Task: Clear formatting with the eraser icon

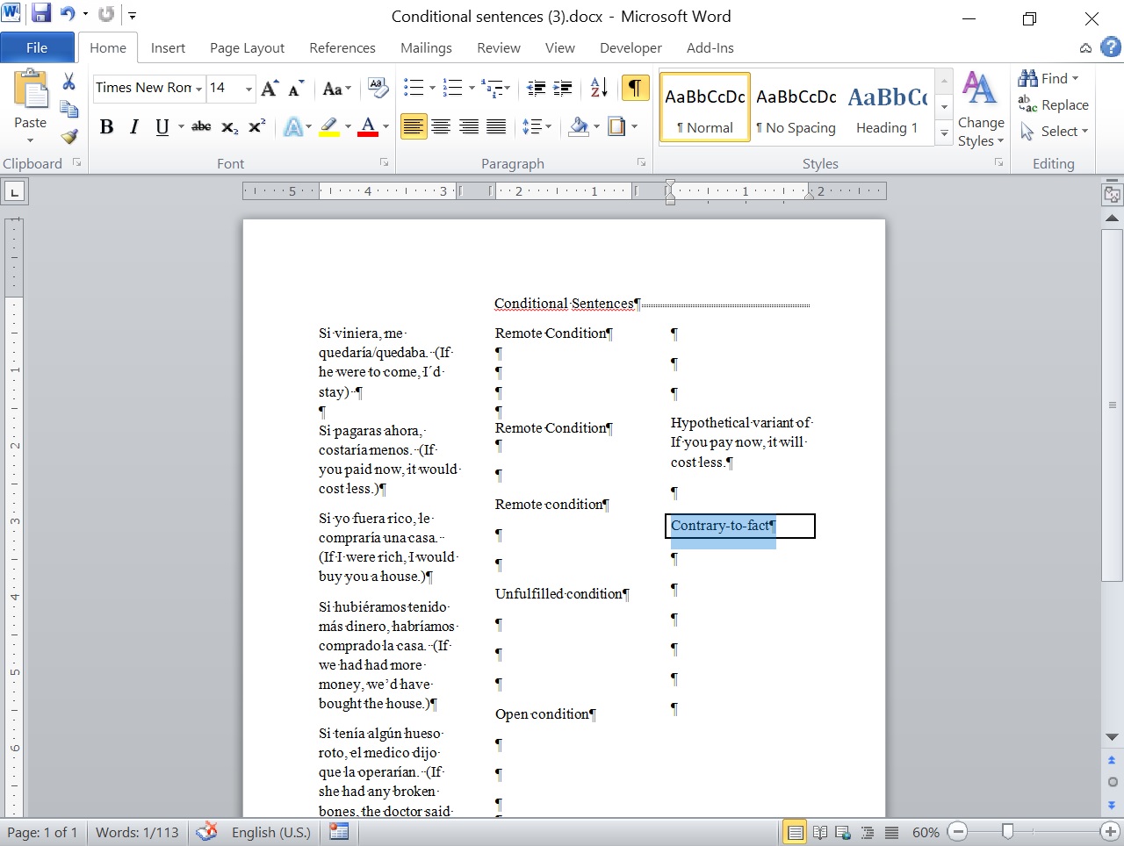Action: pos(378,88)
